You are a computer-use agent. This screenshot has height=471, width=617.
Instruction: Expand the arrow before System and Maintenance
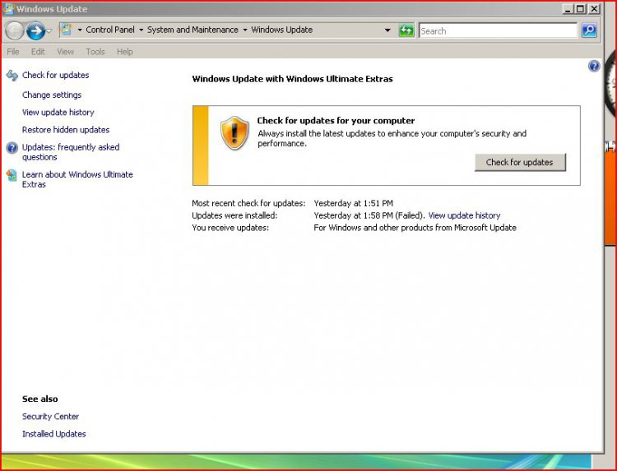141,30
